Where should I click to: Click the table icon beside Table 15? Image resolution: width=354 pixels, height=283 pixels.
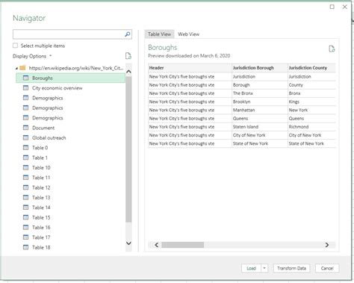(x=25, y=217)
